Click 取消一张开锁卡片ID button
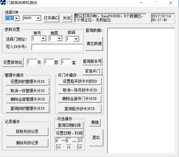The height and width of the screenshot is (157, 179). pos(80,90)
